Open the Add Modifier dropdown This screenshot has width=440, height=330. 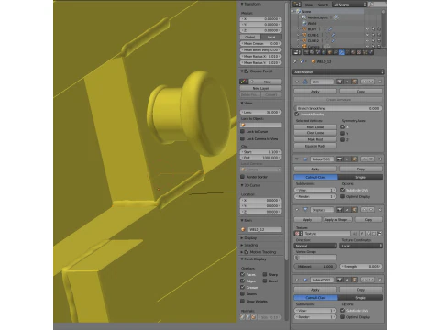click(338, 72)
